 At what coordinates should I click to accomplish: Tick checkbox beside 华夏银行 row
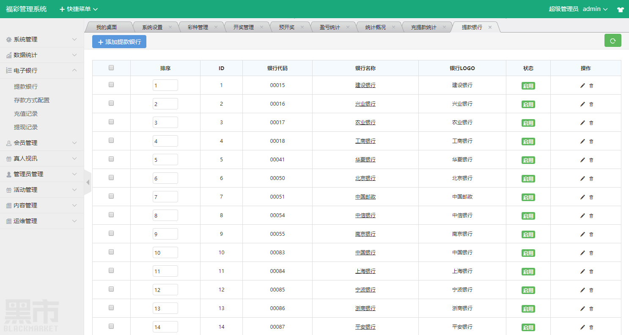click(111, 159)
